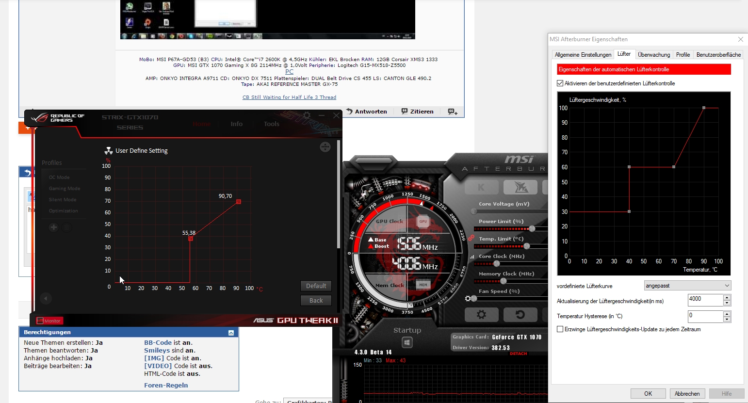
Task: Select the 70°C 60% point on the Afterburner curve
Action: pos(674,167)
